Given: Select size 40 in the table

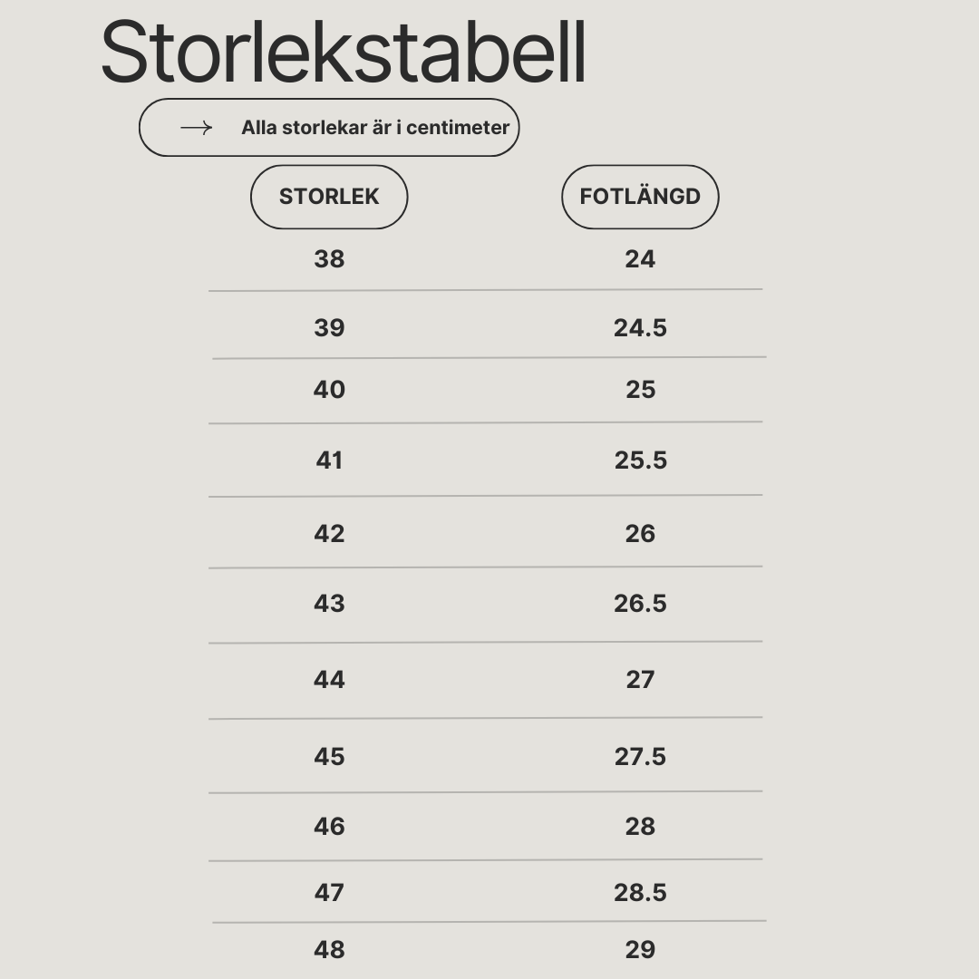Looking at the screenshot, I should point(329,390).
